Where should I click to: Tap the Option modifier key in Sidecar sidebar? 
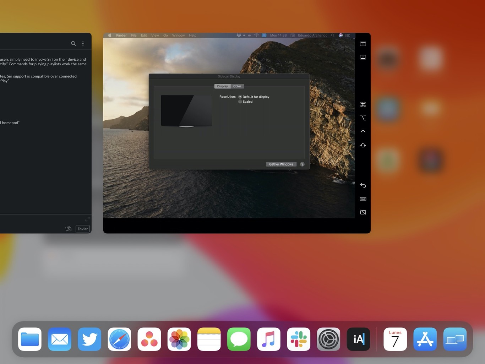[363, 118]
